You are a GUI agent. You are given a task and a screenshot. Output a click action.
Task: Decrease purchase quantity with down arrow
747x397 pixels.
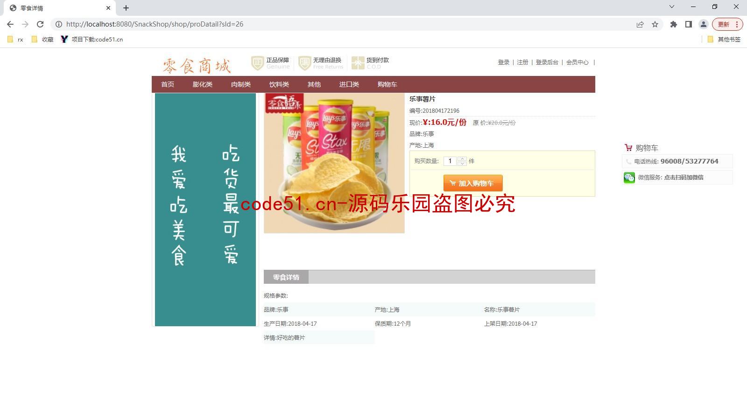coord(462,164)
